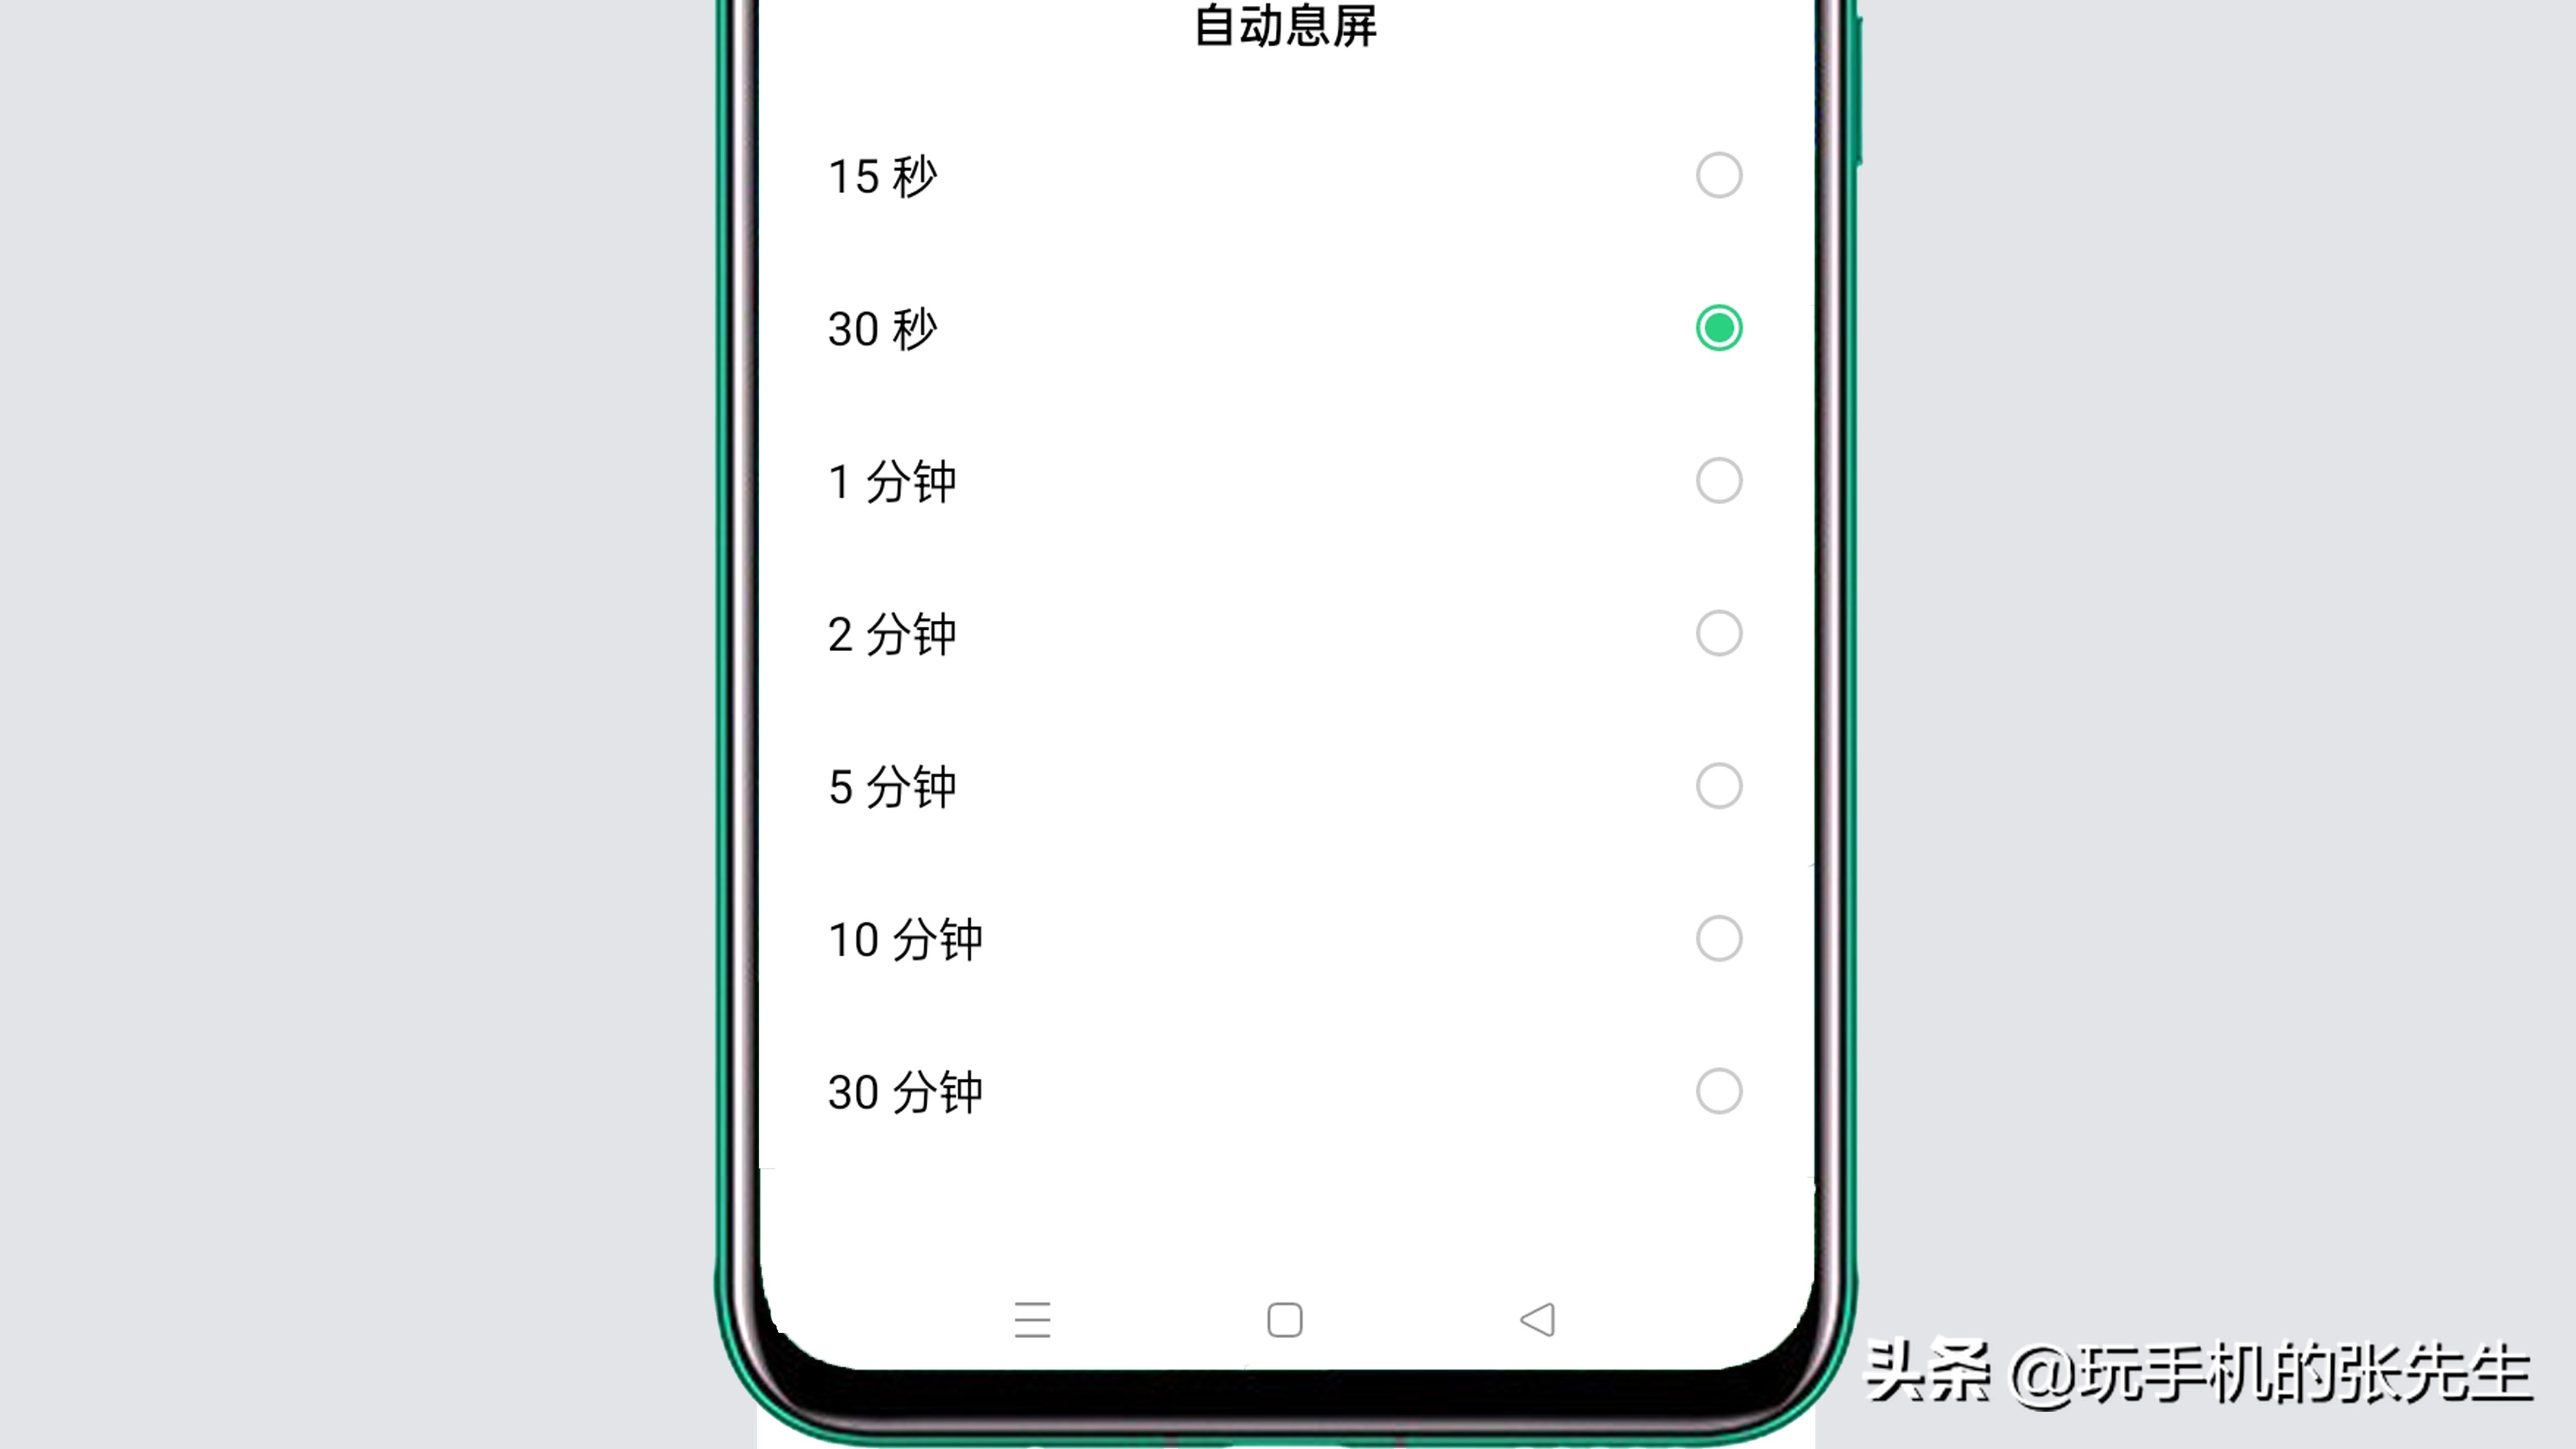
Task: Tap the recents menu button
Action: (1032, 1318)
